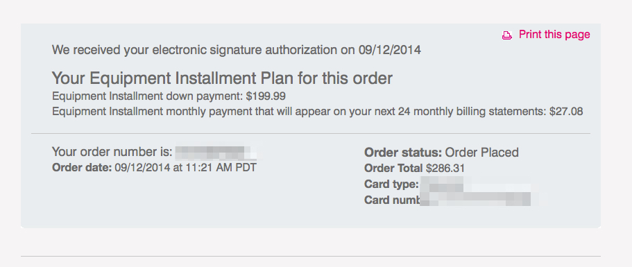Click the Equipment Installment Plan heading
Viewport: 632px width, 267px height.
click(x=222, y=78)
